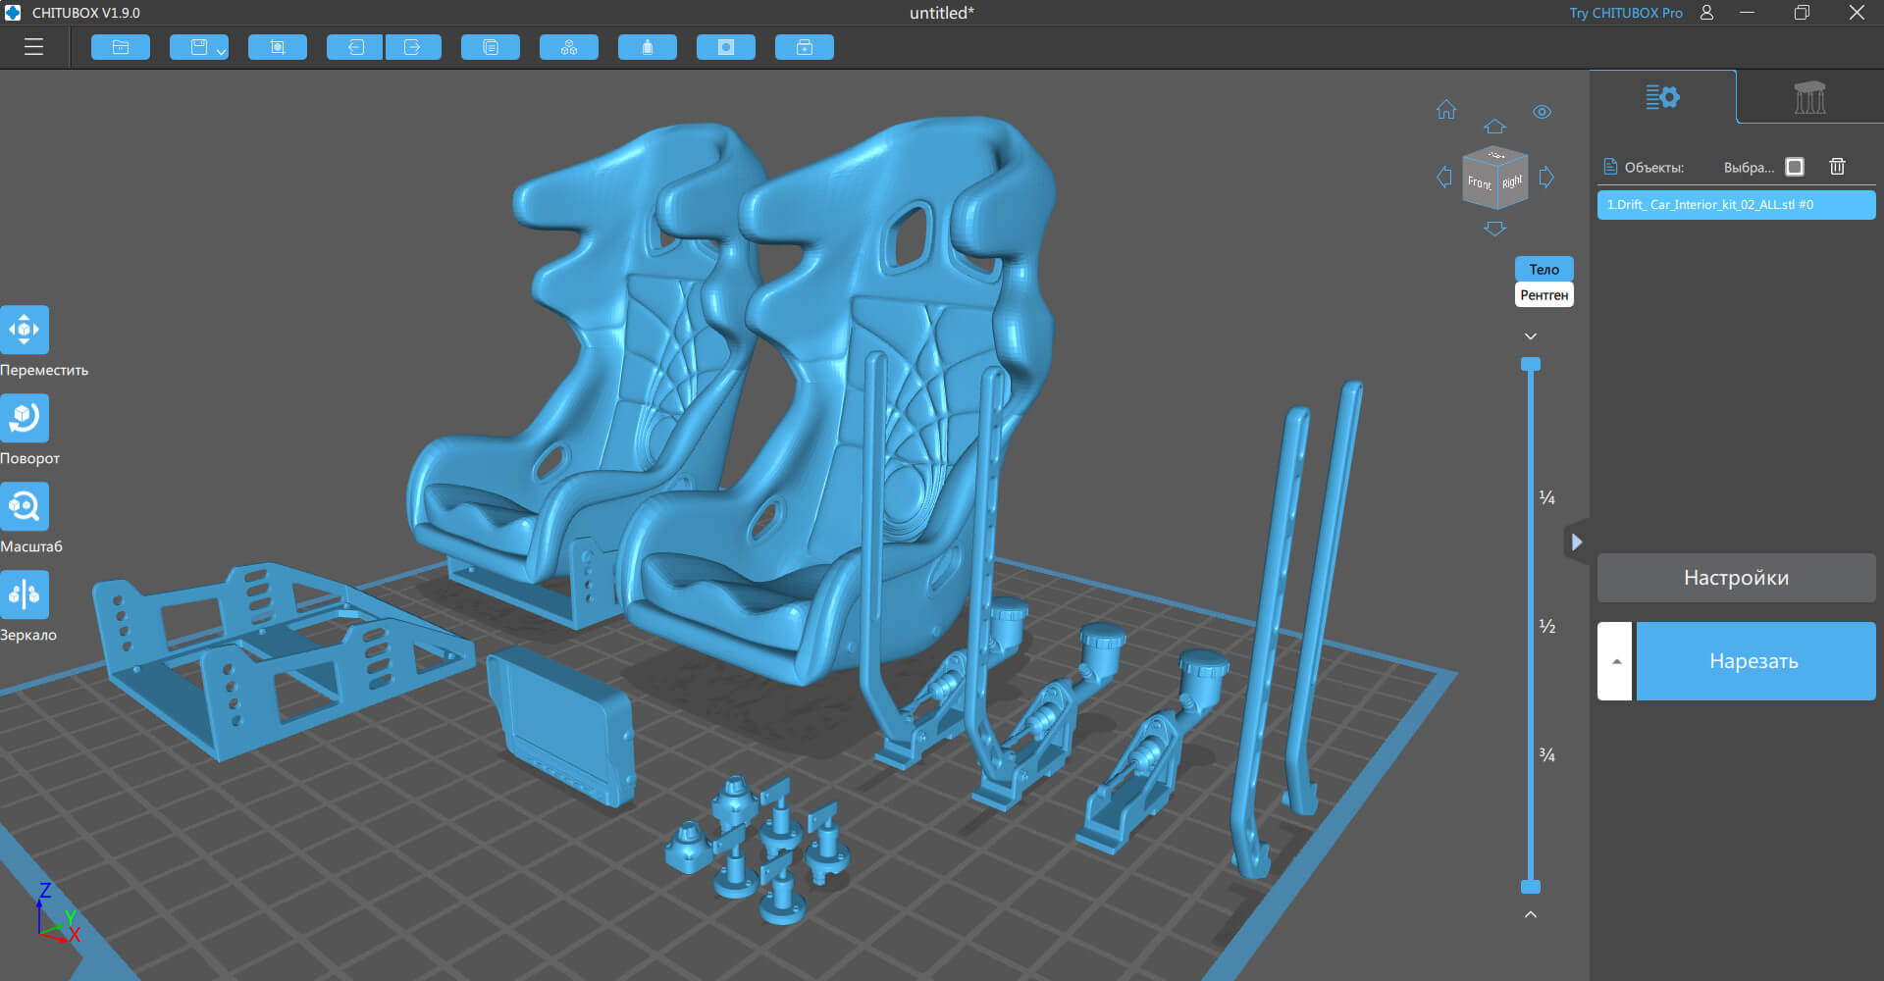This screenshot has width=1884, height=981.
Task: Click the Try CHITUBOX Pro link
Action: tap(1625, 13)
